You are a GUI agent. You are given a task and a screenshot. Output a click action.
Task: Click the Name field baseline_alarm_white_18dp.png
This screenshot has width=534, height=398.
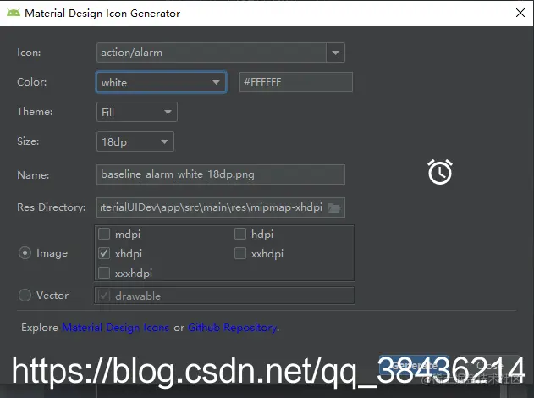coord(221,174)
